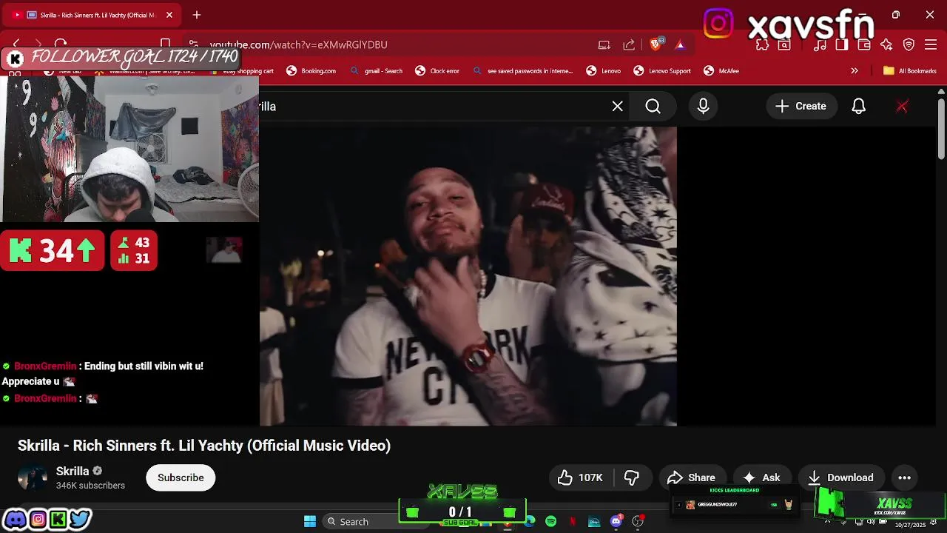Click the Create button on YouTube
Viewport: 947px width, 533px height.
pyautogui.click(x=801, y=106)
